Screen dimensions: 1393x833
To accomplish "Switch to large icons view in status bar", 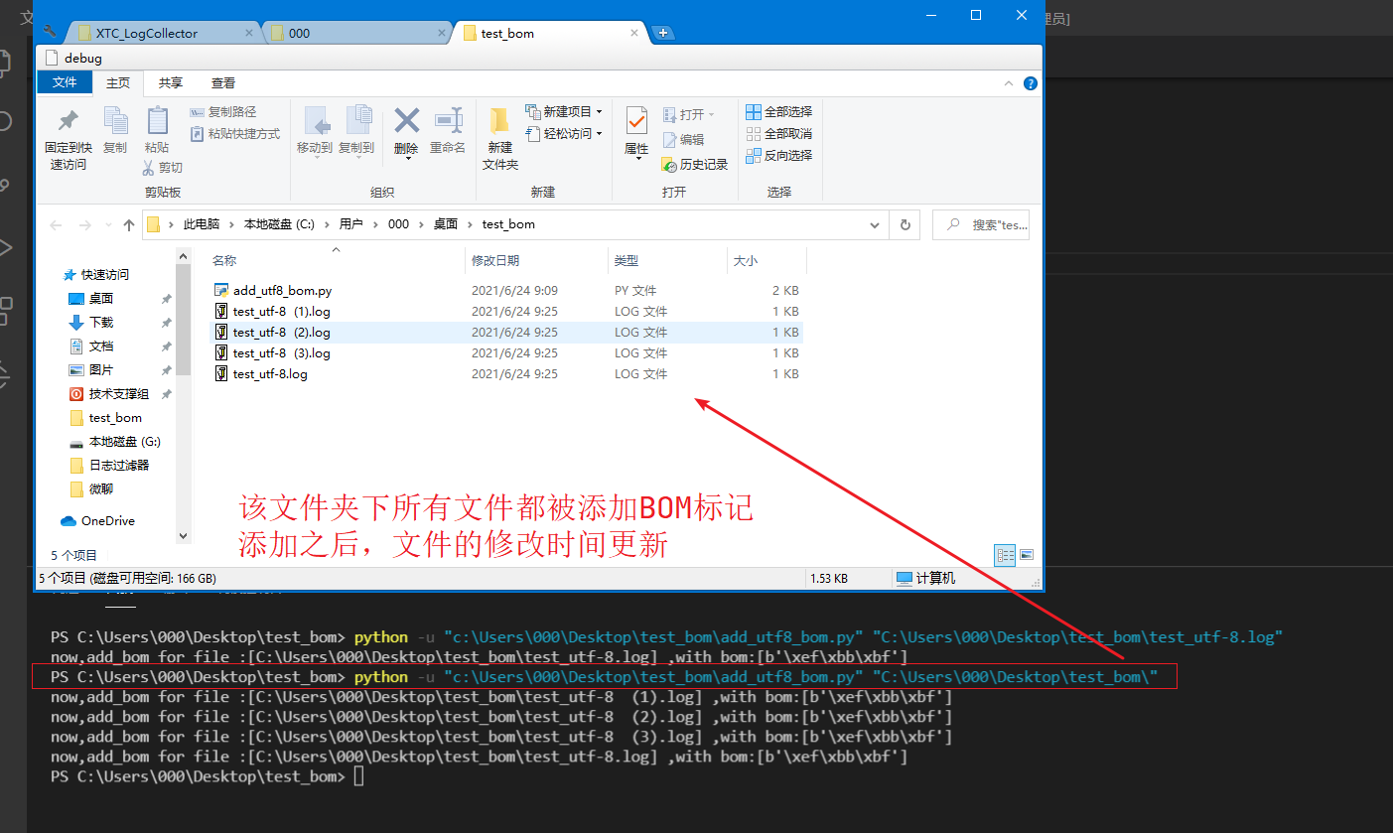I will [x=1027, y=554].
